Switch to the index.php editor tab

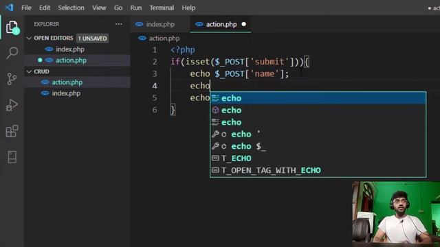pyautogui.click(x=160, y=25)
